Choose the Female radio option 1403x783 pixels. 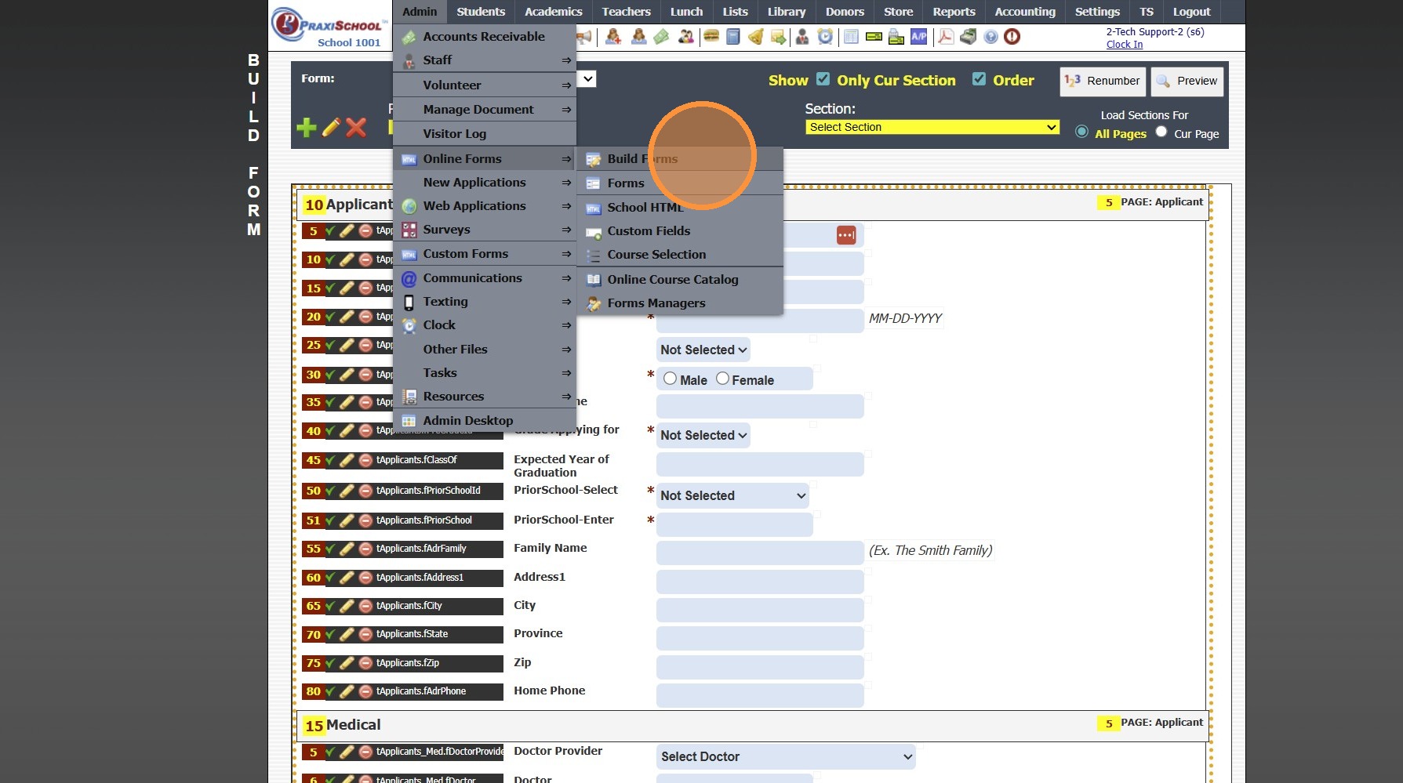723,379
